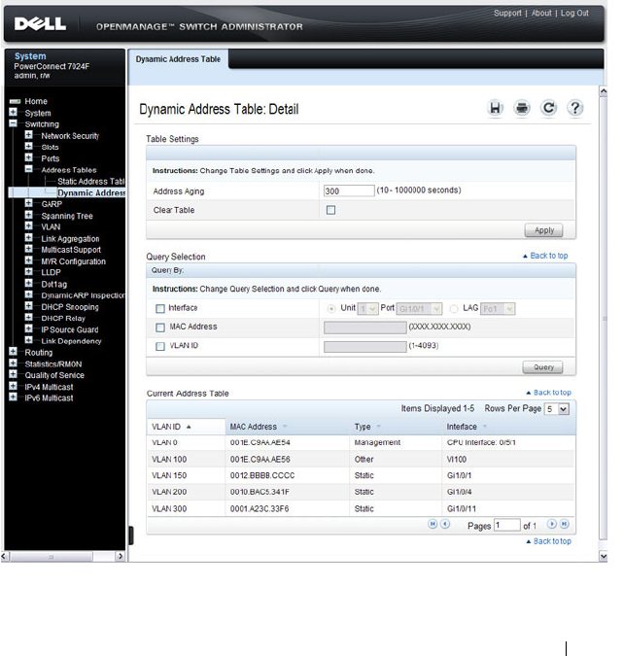The height and width of the screenshot is (656, 623).
Task: Click the Dell logo
Action: [40, 24]
